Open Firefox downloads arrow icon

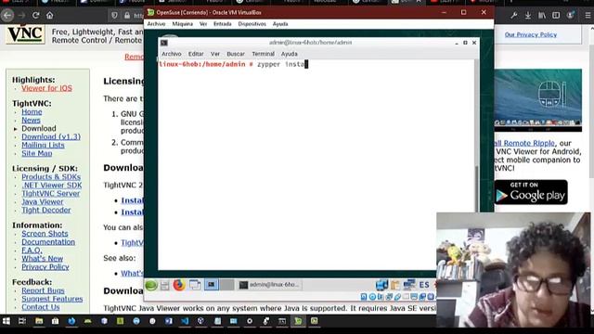528,16
